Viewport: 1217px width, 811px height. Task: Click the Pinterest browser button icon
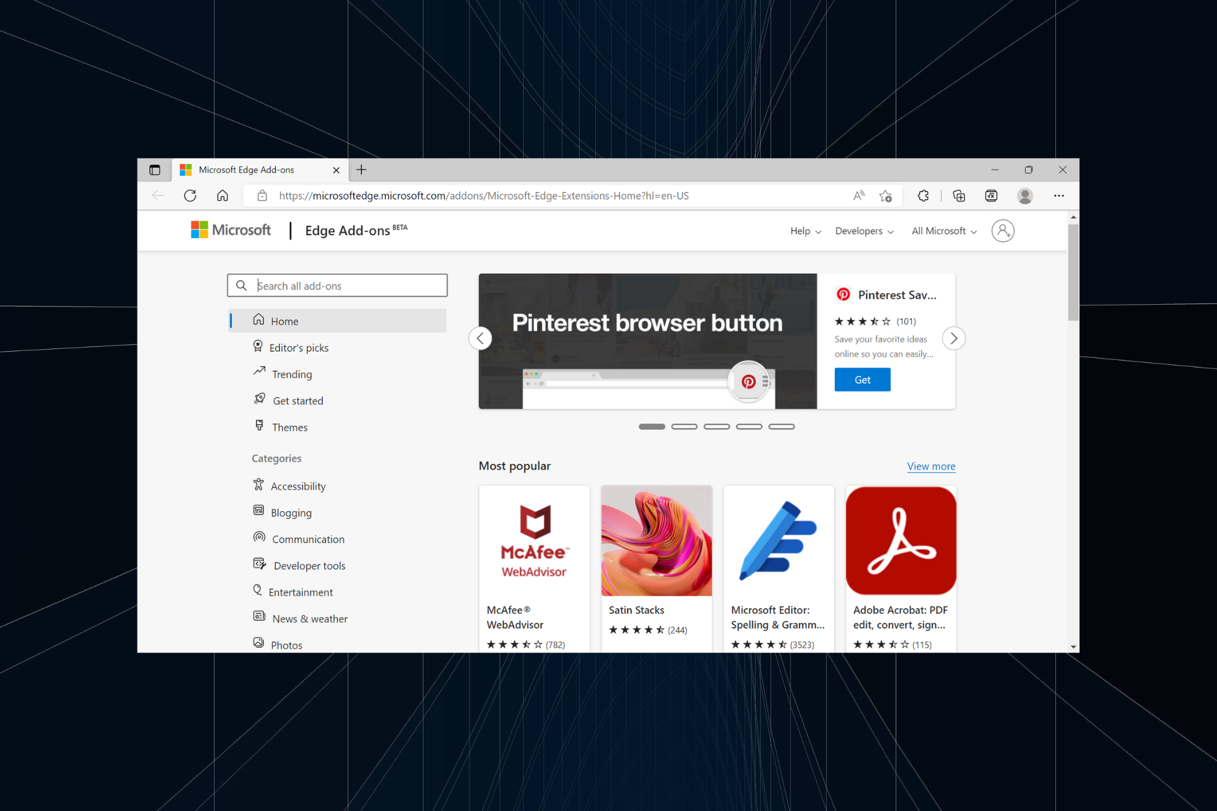[750, 382]
